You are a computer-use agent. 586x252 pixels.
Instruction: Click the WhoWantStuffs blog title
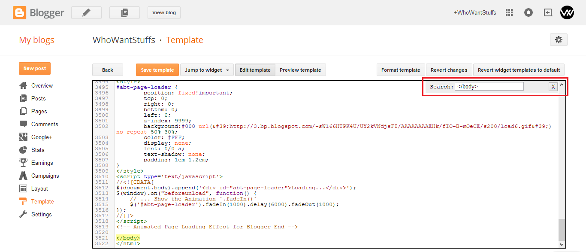tap(124, 40)
